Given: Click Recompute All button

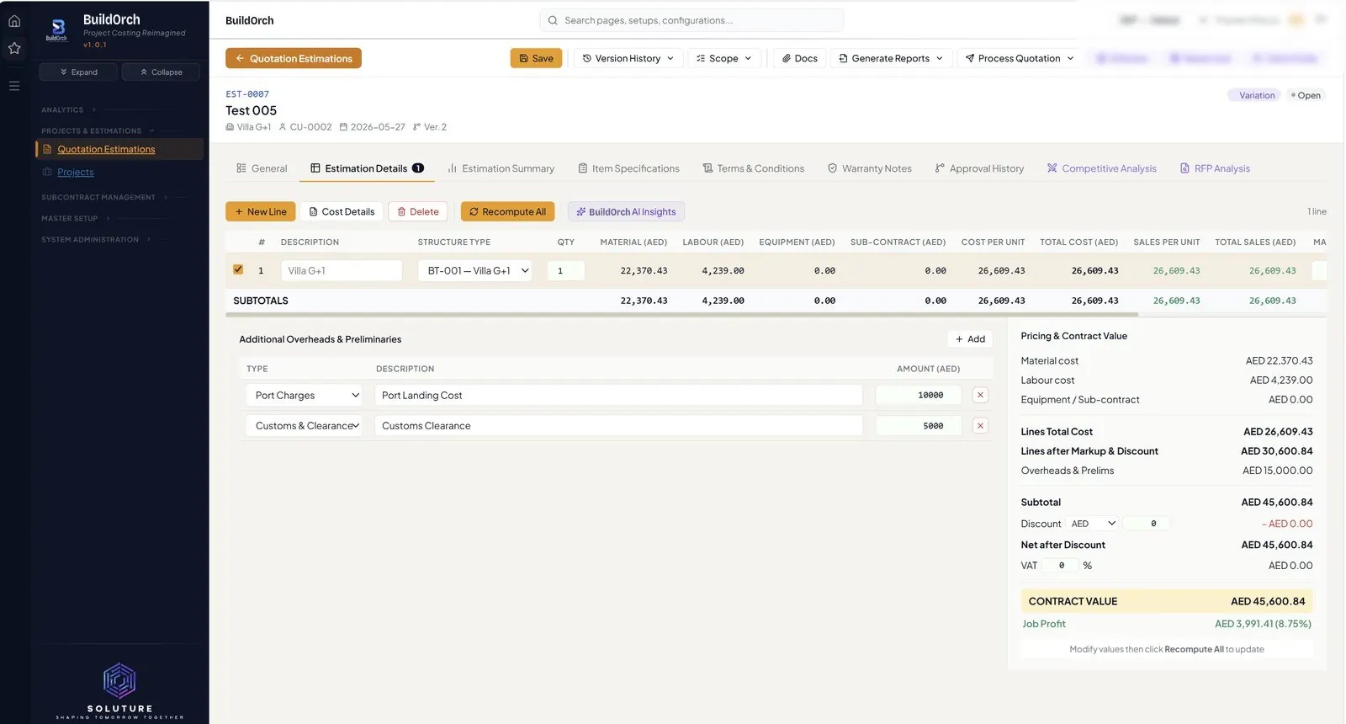Looking at the screenshot, I should [507, 212].
